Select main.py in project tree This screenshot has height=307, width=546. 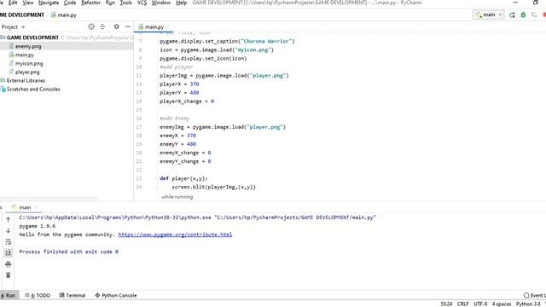[x=25, y=55]
